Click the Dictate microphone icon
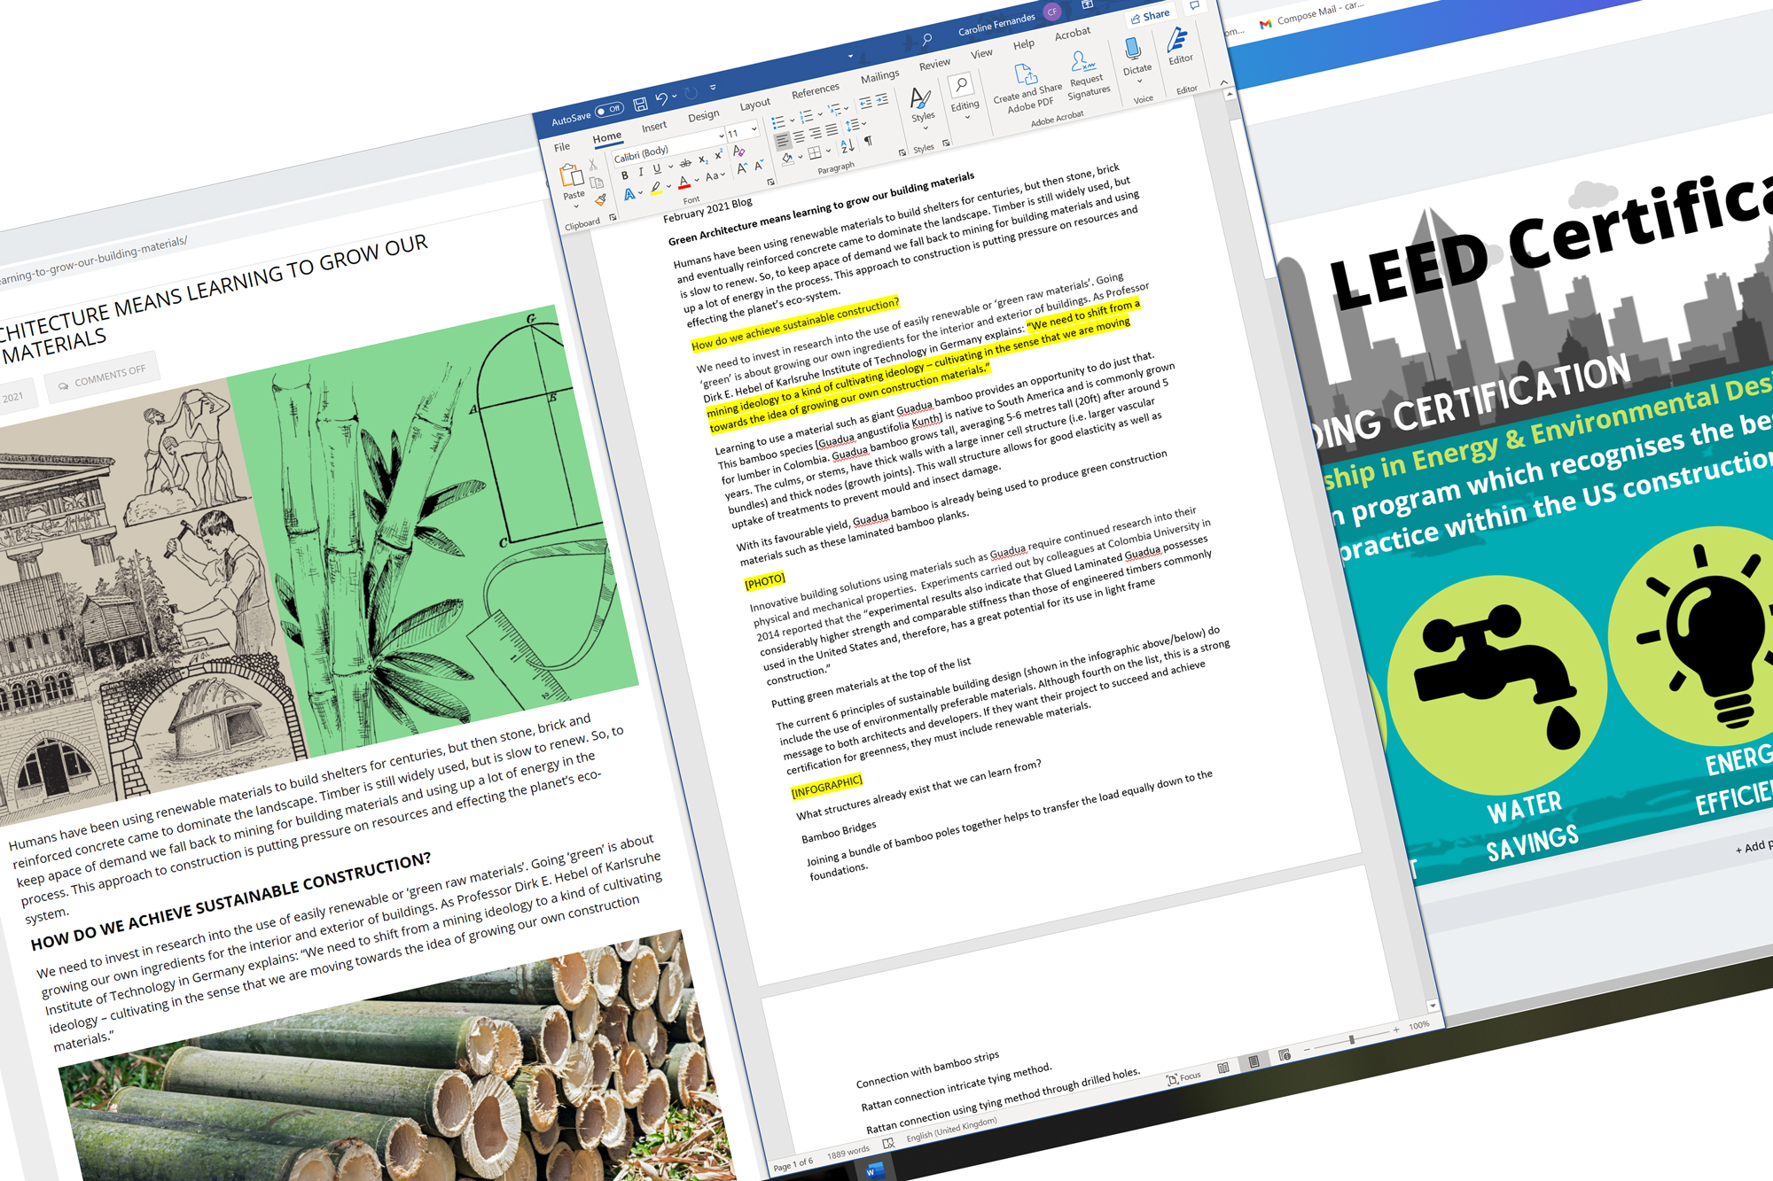Screen dimensions: 1773x1181 coord(1132,48)
